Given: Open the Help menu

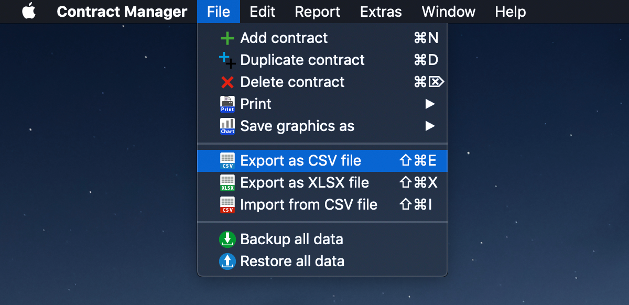Looking at the screenshot, I should pos(511,12).
